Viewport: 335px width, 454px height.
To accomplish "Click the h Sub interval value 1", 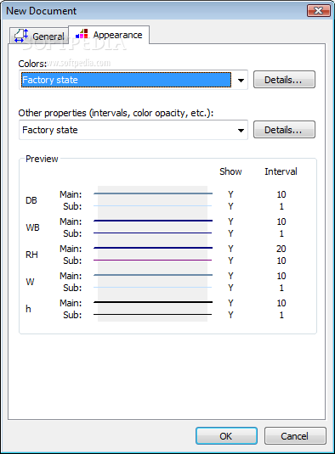I will [x=281, y=315].
